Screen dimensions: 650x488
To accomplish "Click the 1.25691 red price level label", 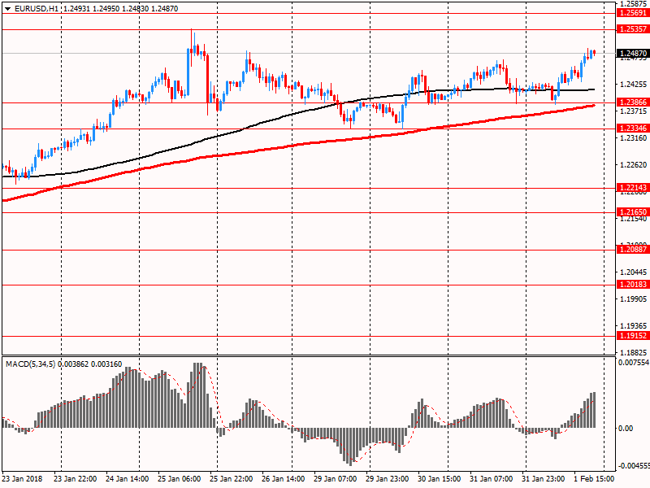I will coord(633,13).
